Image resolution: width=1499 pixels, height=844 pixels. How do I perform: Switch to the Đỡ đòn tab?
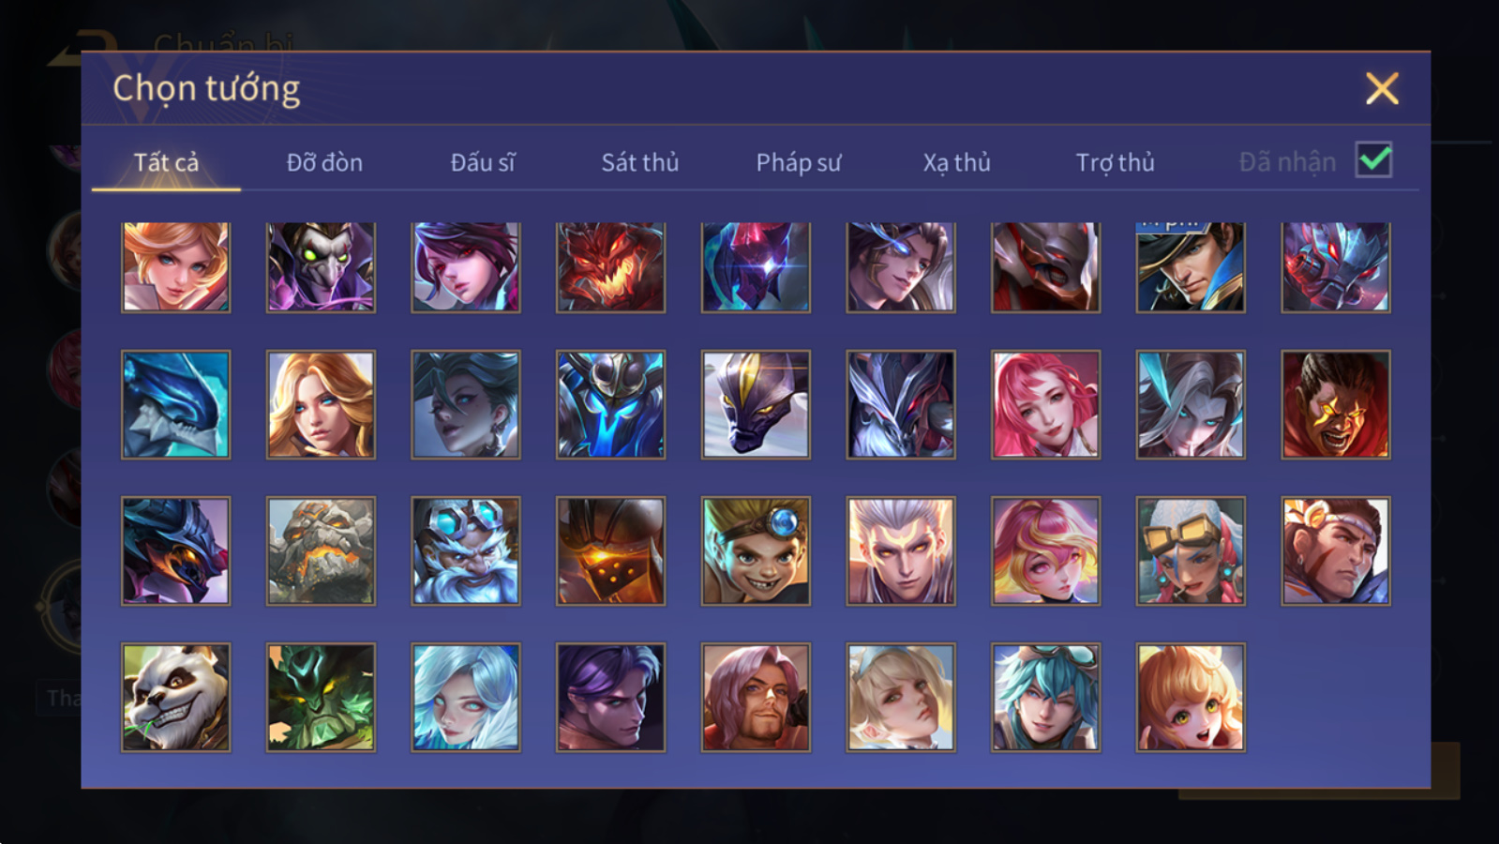tap(324, 162)
